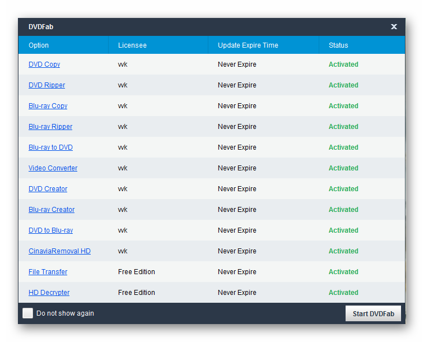Enable the Do not show again checkbox
424x342 pixels.
[27, 313]
